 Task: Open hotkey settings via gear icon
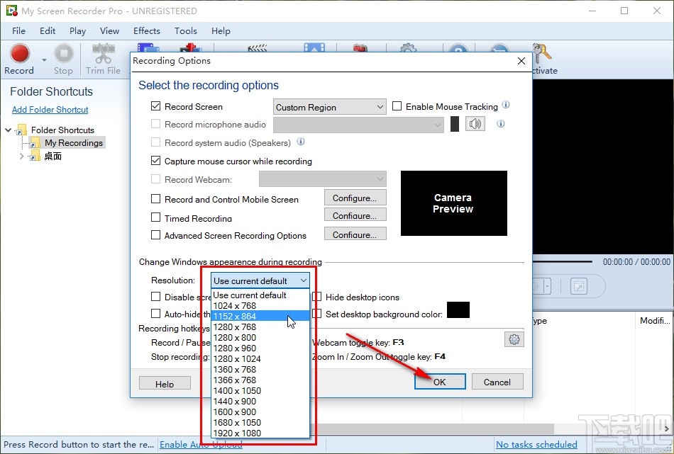pos(514,339)
